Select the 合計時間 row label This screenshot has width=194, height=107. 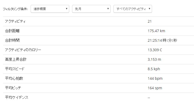pos(12,40)
